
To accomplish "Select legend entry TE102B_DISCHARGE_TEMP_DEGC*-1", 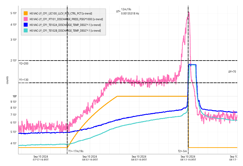I will (65, 30).
